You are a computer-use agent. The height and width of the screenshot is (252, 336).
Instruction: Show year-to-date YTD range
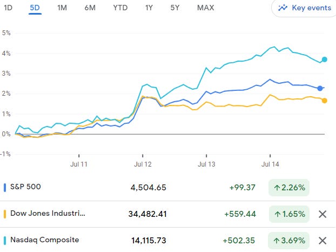tap(120, 8)
